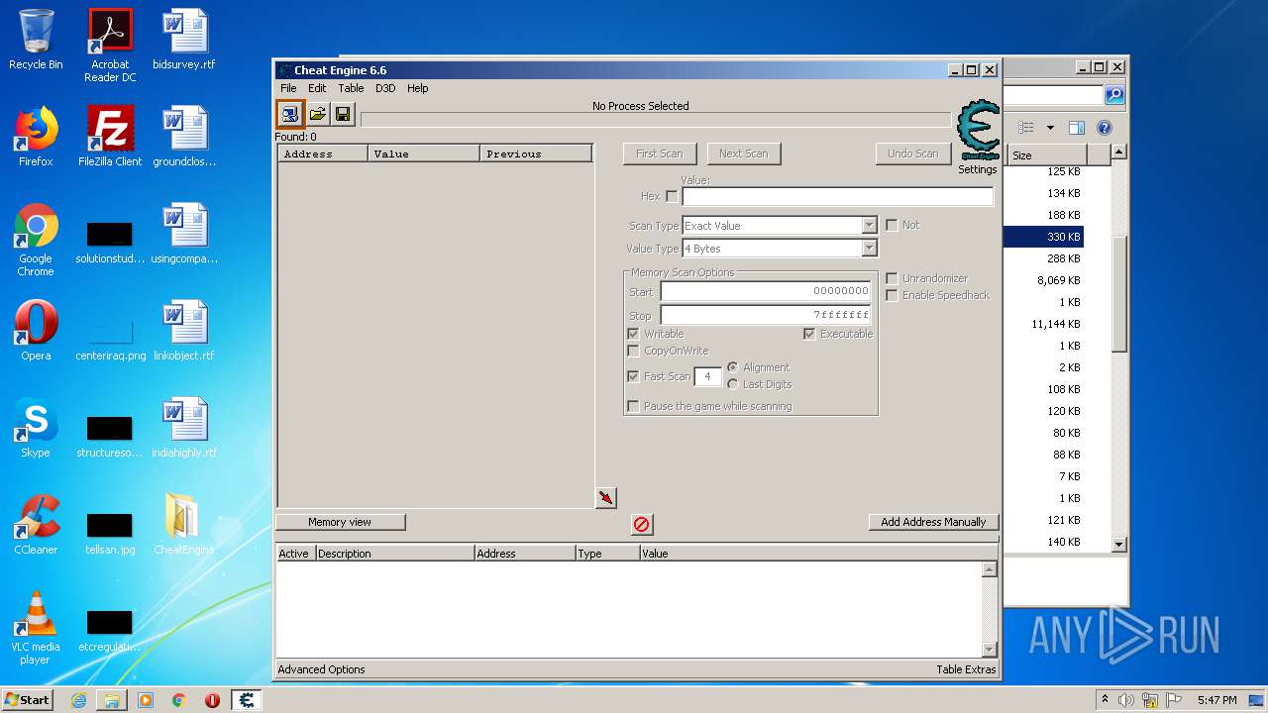Image resolution: width=1268 pixels, height=713 pixels.
Task: Toggle the Hex checkbox
Action: pyautogui.click(x=673, y=196)
